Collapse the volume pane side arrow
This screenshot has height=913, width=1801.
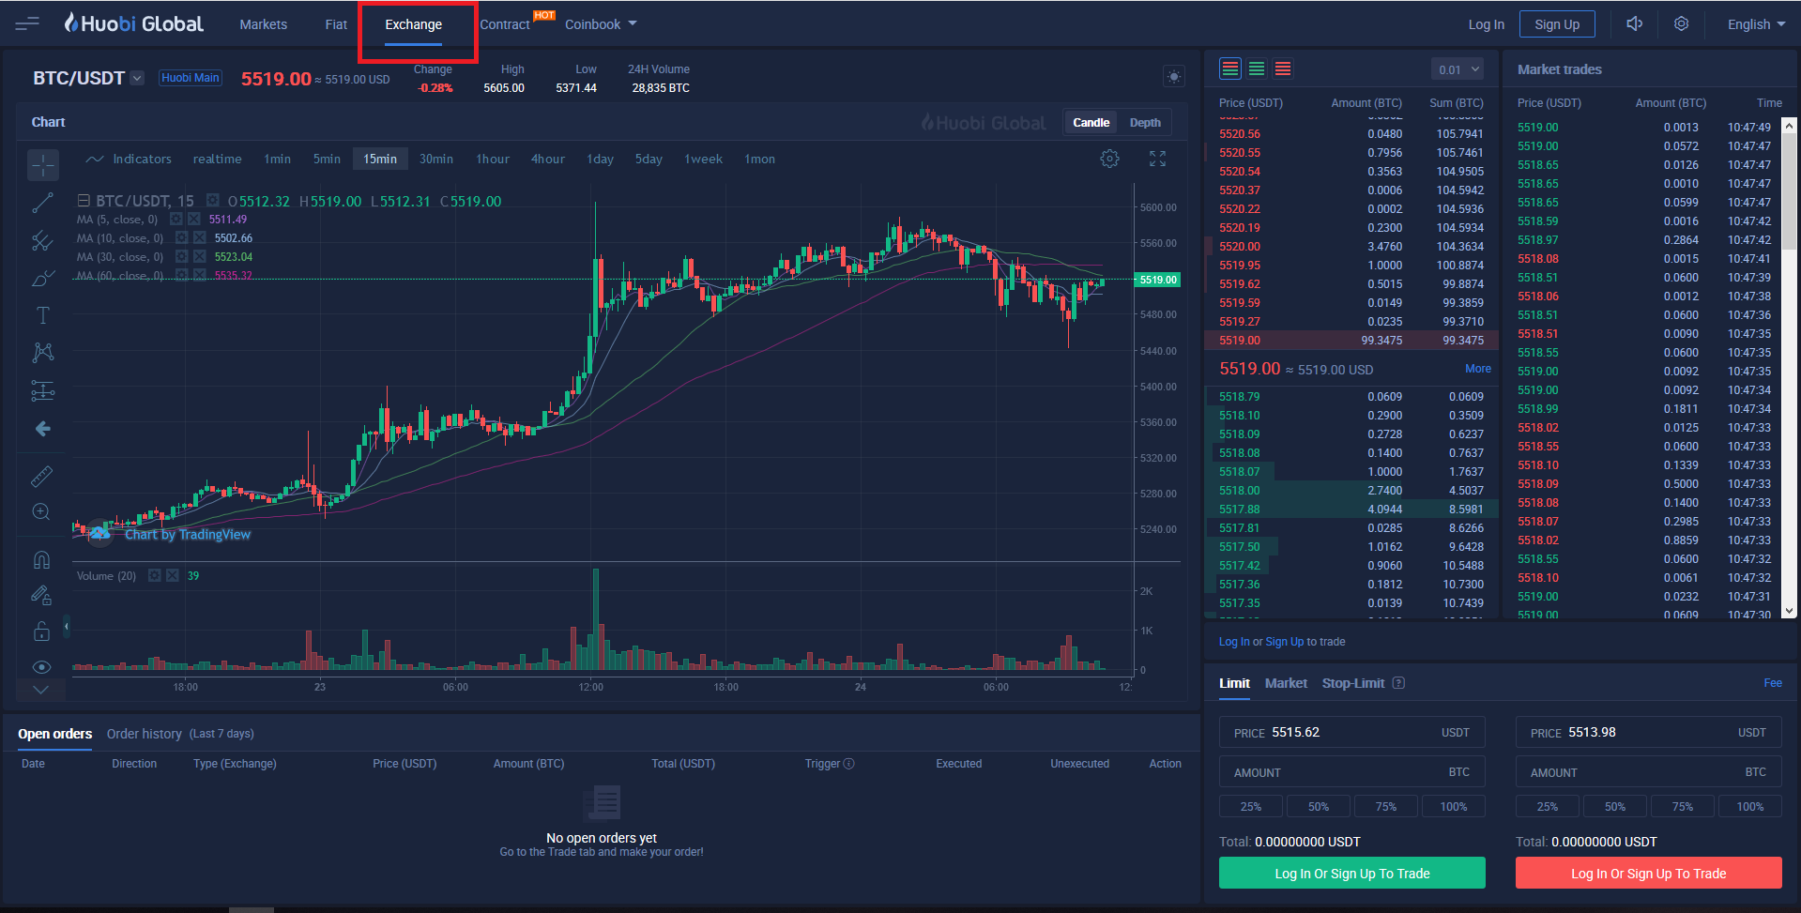coord(67,626)
